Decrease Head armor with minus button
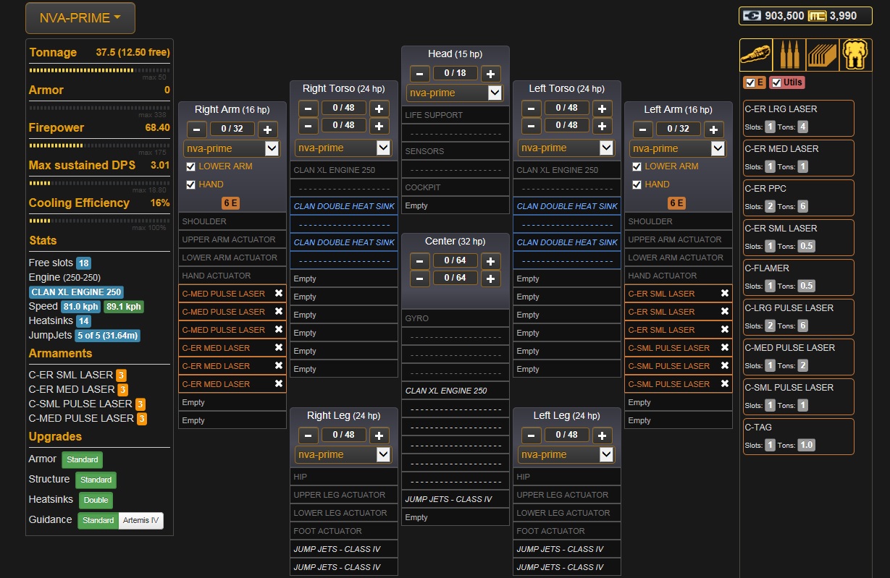Image resolution: width=890 pixels, height=578 pixels. pos(420,73)
